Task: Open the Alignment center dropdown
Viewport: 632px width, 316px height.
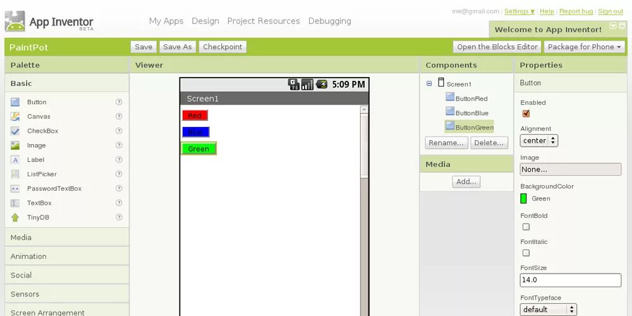Action: click(539, 141)
